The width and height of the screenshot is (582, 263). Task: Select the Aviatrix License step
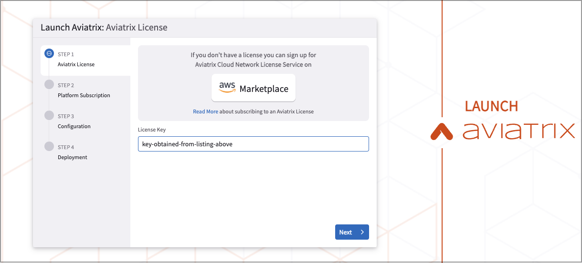coord(76,64)
